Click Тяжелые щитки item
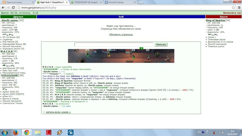 click(216, 46)
